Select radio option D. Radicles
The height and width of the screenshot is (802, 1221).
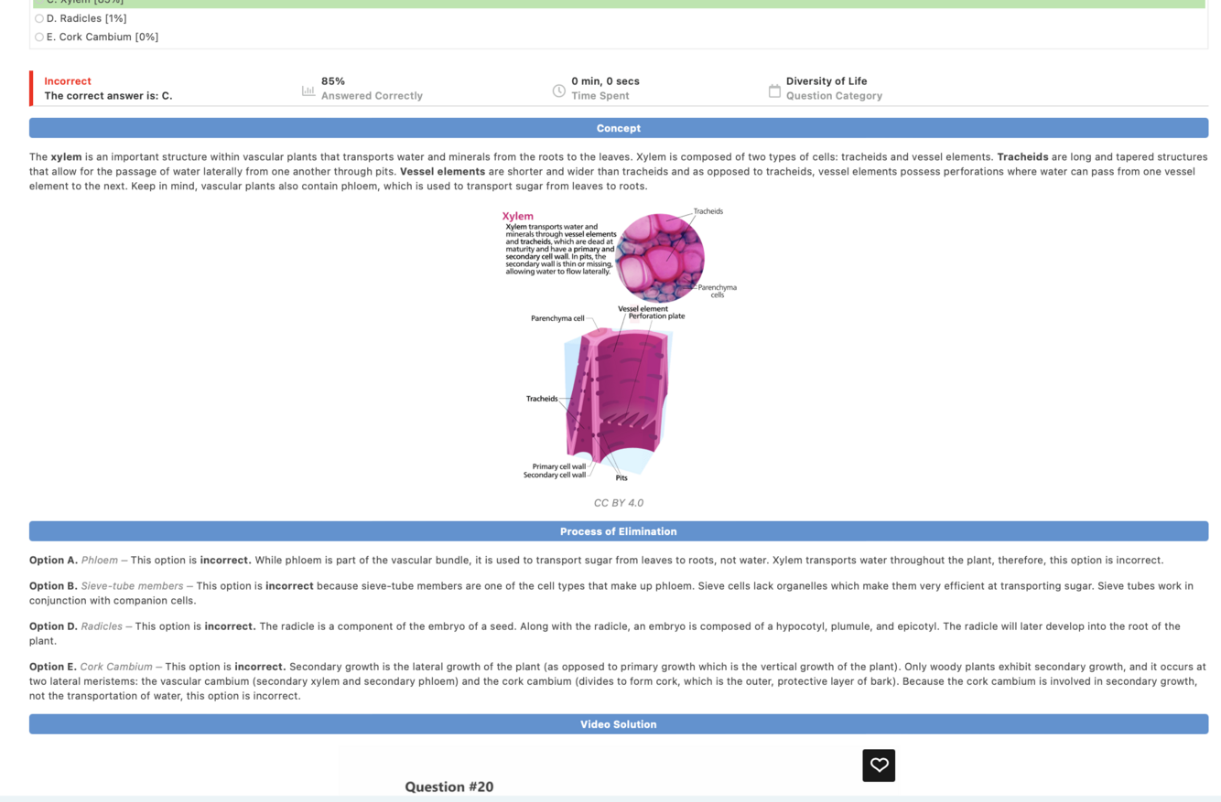tap(39, 18)
